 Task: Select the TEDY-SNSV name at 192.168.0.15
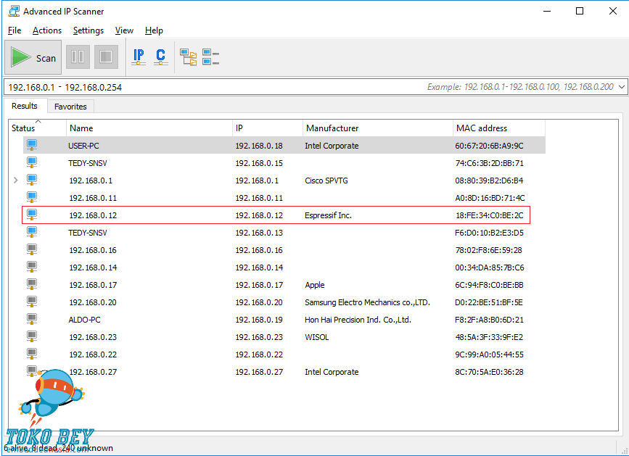(88, 163)
